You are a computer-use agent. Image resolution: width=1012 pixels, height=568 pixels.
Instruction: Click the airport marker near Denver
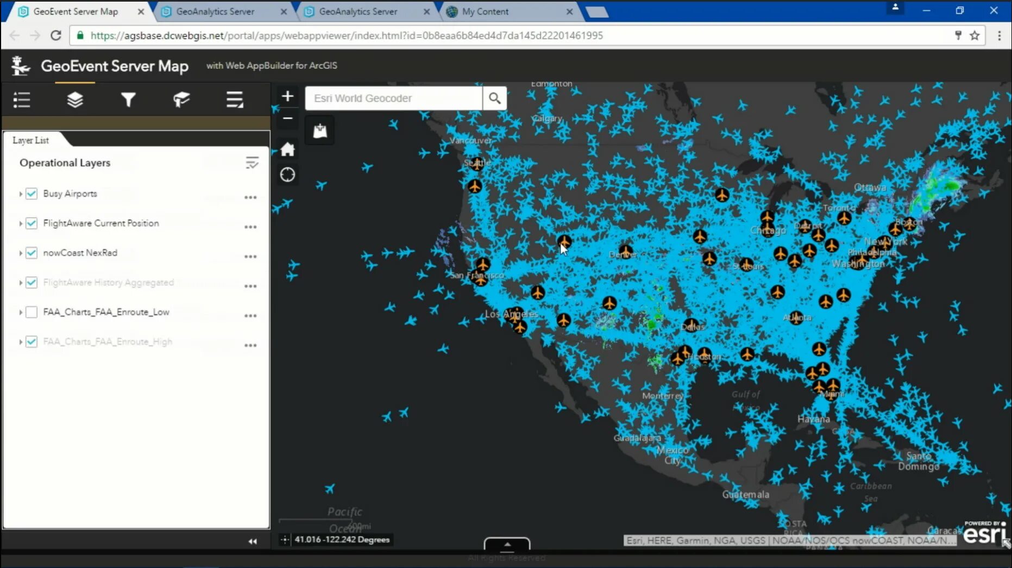point(626,251)
